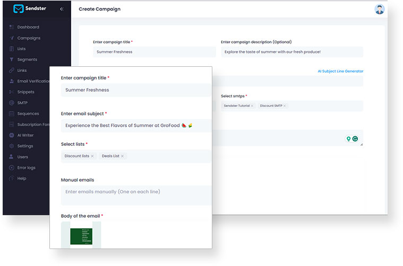Click the Settings sidebar label
Screen dimensions: 403x266
click(25, 146)
